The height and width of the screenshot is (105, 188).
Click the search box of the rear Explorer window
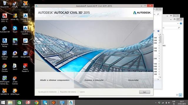coord(172,28)
